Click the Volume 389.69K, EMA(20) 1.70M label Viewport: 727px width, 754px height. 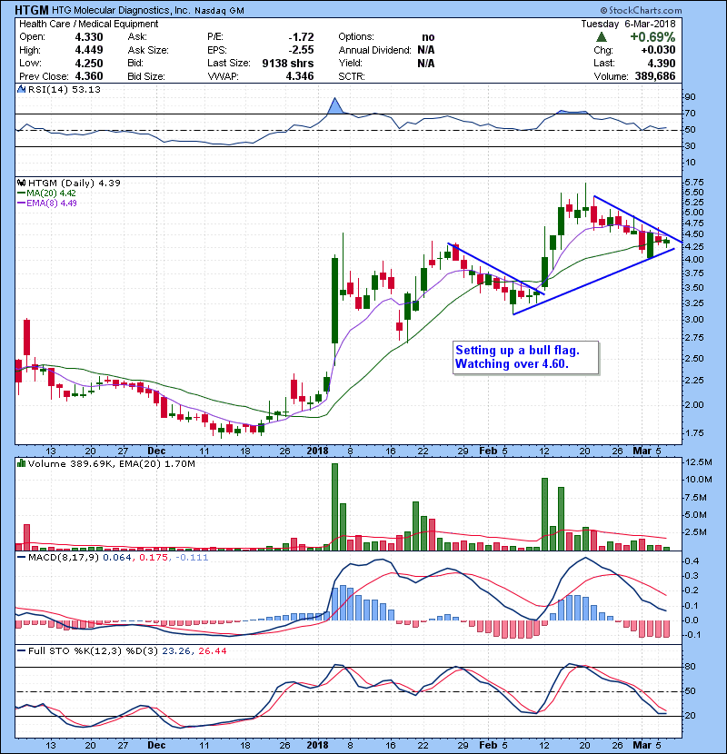112,464
